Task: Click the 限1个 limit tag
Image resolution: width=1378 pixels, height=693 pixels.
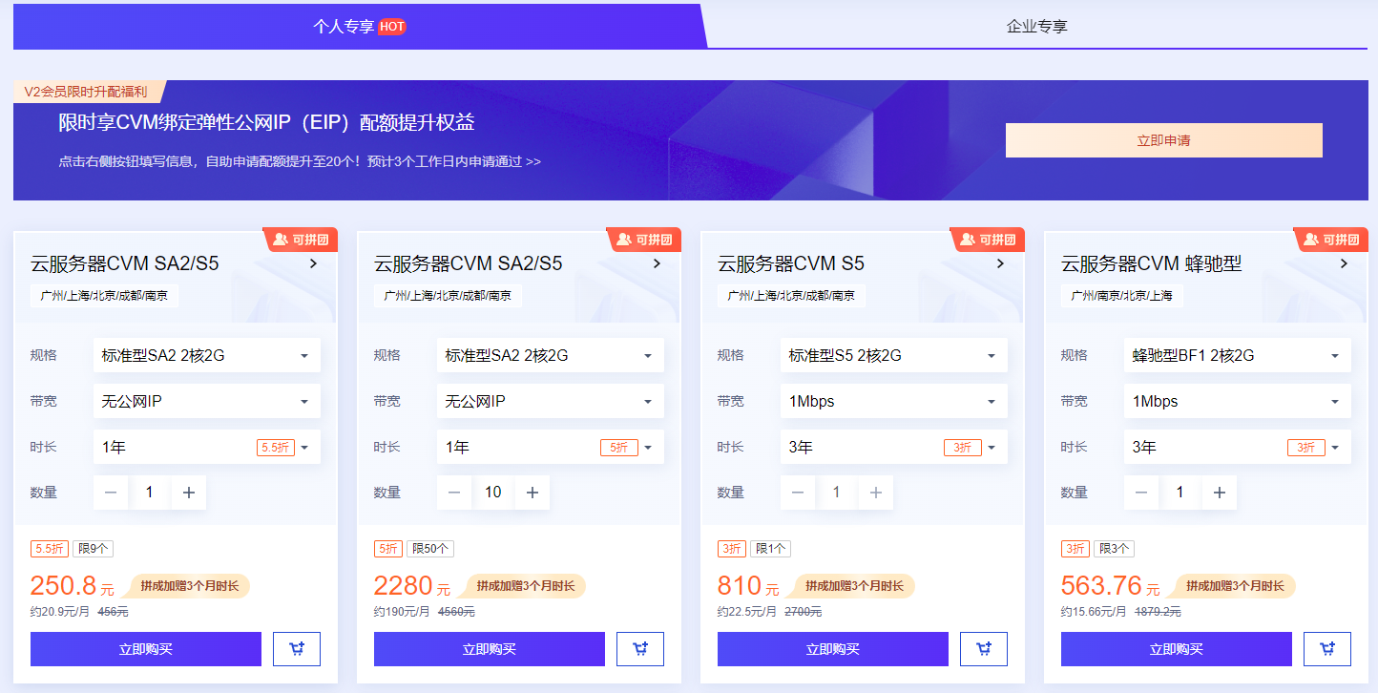Action: [770, 549]
